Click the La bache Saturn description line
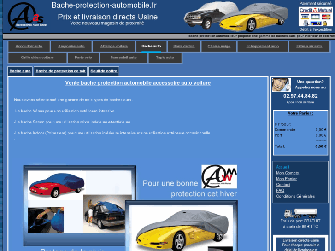The width and height of the screenshot is (335, 251). (72, 122)
